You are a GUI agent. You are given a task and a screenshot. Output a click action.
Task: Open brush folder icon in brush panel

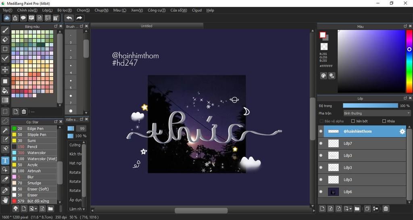(x=50, y=209)
